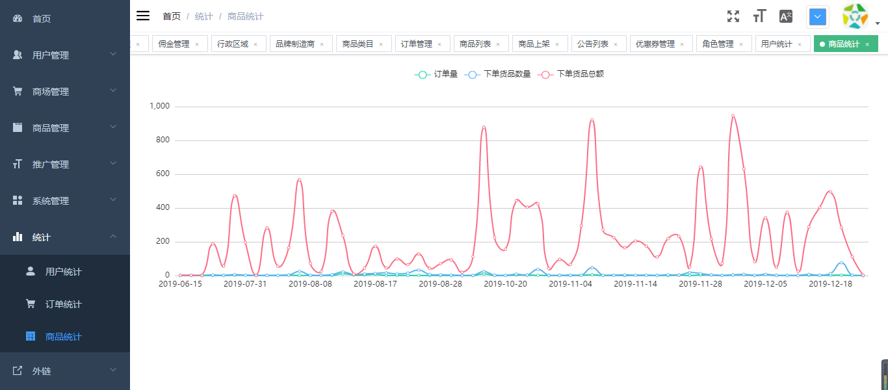888x390 pixels.
Task: Expand 商场管理 submenu chevron
Action: pyautogui.click(x=113, y=90)
